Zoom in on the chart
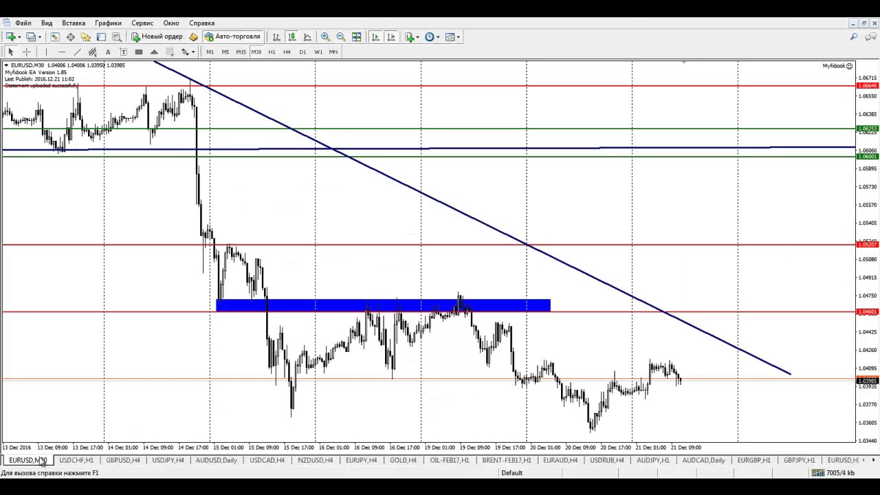 [x=325, y=36]
